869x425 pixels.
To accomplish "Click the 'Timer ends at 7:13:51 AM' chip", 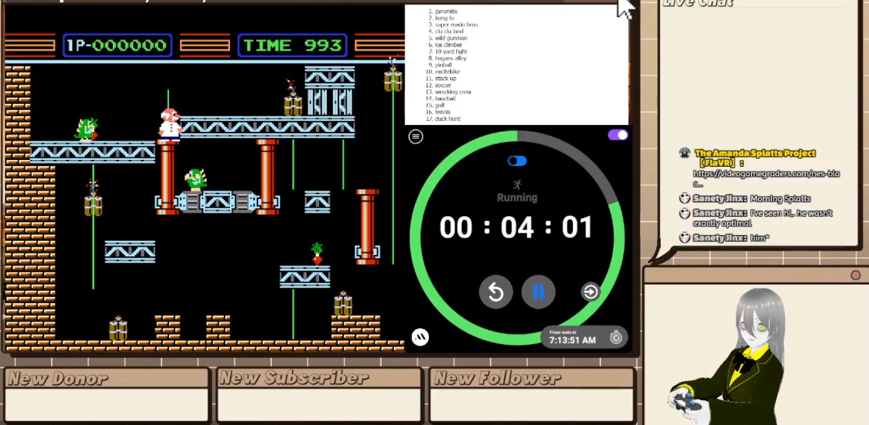I will [584, 337].
